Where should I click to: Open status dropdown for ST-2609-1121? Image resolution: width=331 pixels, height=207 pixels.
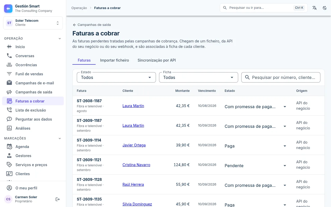[x=256, y=166]
